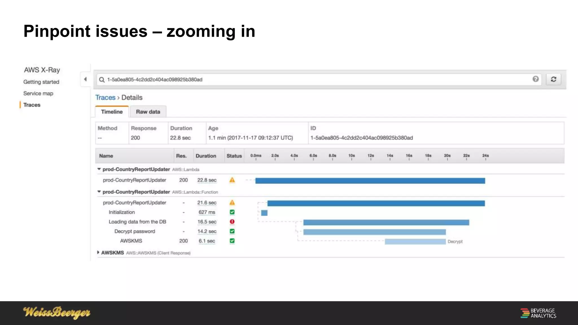The image size is (578, 325).
Task: Select the Decrypt password segment name
Action: click(135, 231)
